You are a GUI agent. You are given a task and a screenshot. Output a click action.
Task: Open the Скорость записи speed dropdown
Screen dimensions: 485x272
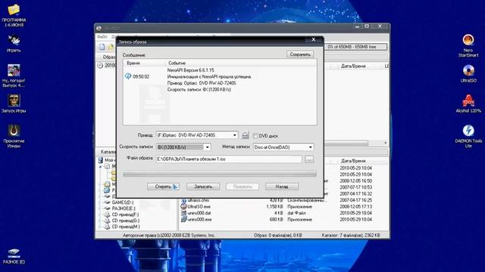pos(207,147)
